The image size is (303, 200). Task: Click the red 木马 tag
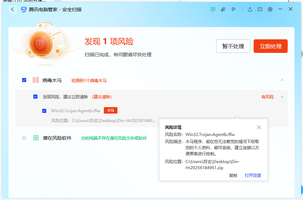[111, 110]
